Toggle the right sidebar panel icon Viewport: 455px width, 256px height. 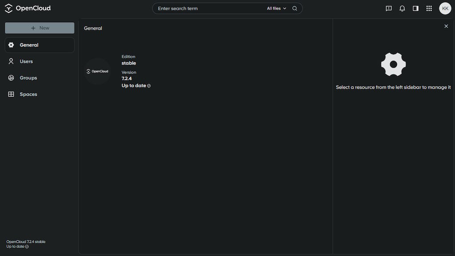415,8
